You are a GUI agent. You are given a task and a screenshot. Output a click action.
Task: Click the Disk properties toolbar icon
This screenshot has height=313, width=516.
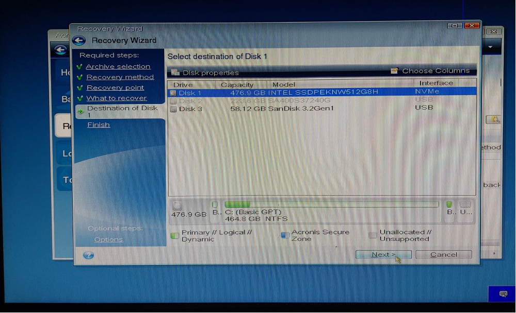175,73
